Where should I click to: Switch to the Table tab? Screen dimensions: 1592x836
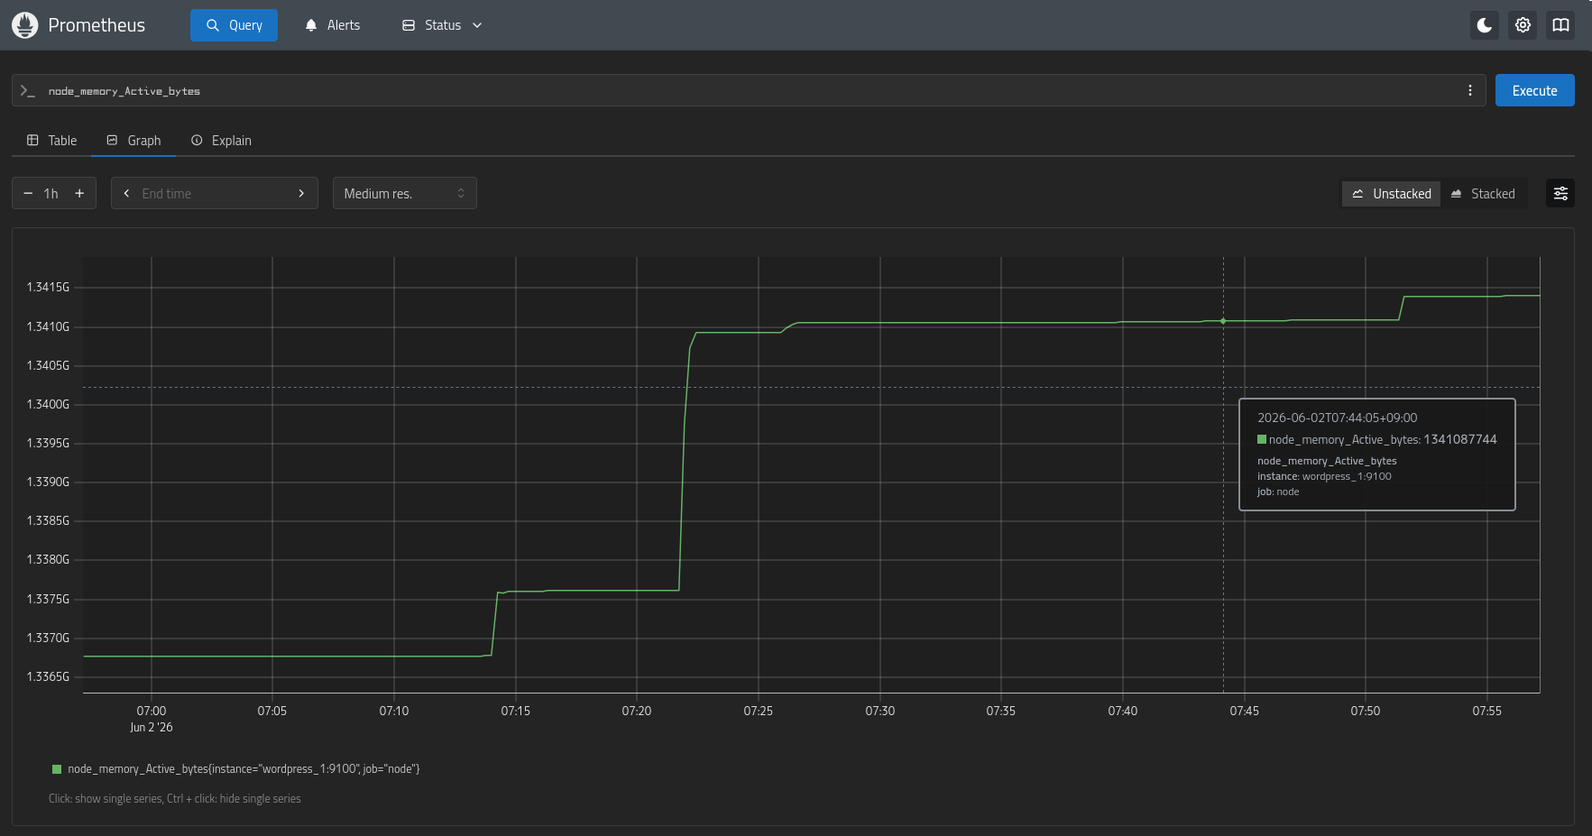tap(51, 141)
